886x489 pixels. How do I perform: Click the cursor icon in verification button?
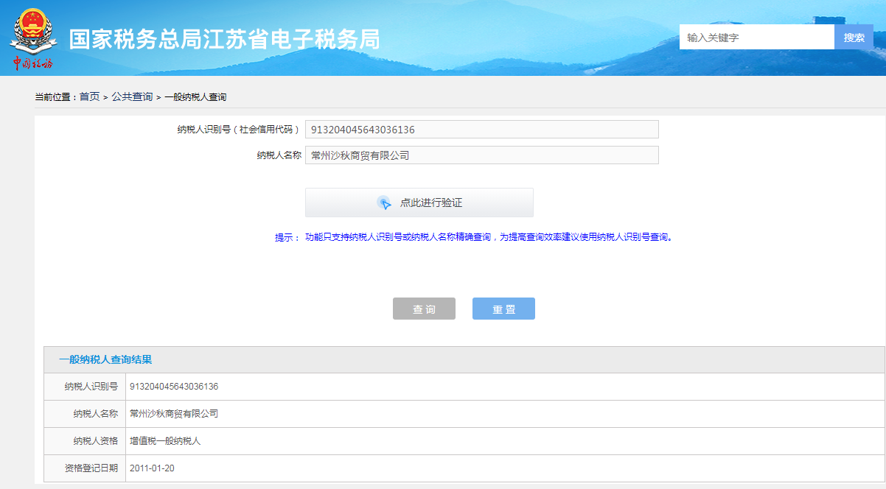[x=384, y=203]
